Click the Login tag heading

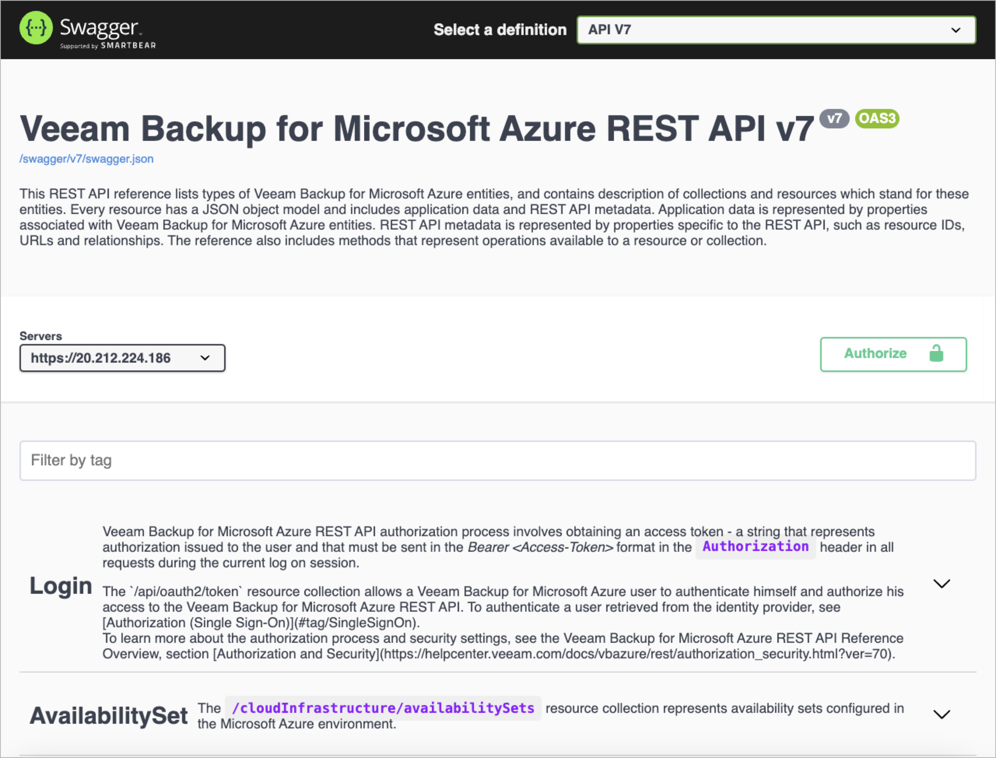coord(61,586)
